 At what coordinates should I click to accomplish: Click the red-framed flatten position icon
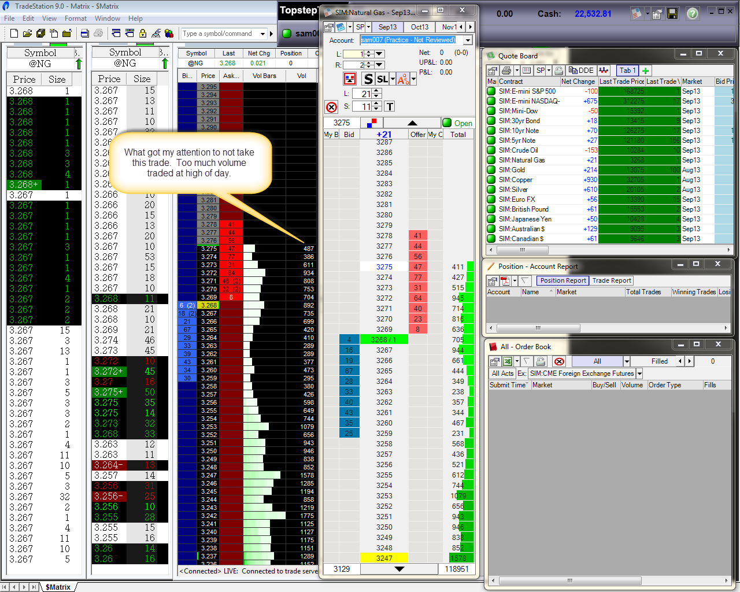tap(350, 79)
